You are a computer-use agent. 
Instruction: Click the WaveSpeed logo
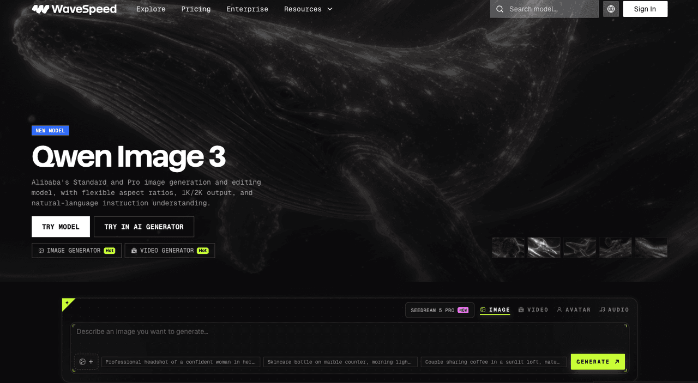point(74,9)
